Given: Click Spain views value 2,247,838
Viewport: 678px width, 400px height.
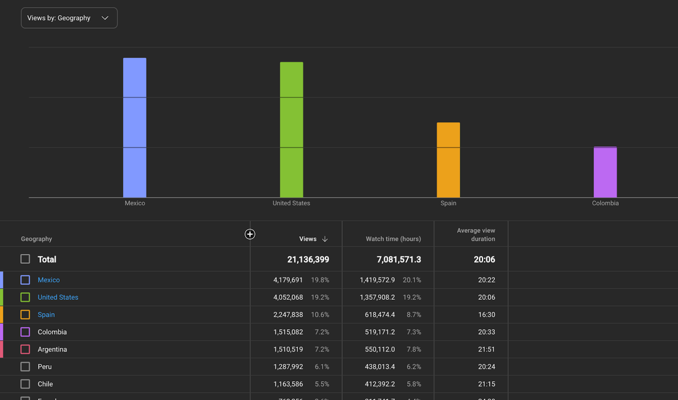Looking at the screenshot, I should [288, 315].
